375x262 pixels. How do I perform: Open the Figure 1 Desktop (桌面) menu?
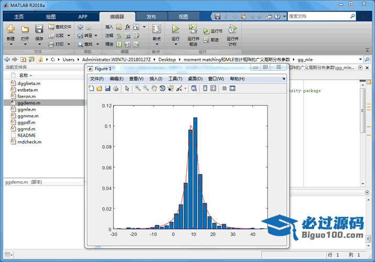195,79
